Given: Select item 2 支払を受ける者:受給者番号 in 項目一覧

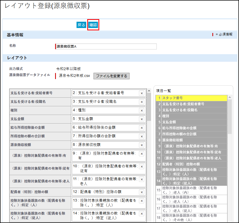Looking at the screenshot, I should [191, 104].
